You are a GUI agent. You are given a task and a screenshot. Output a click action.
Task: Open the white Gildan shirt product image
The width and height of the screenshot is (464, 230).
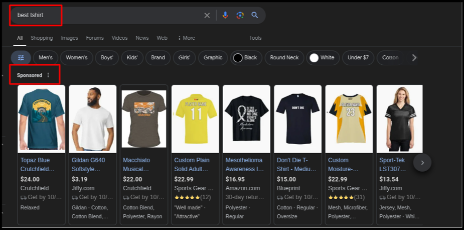pyautogui.click(x=92, y=119)
